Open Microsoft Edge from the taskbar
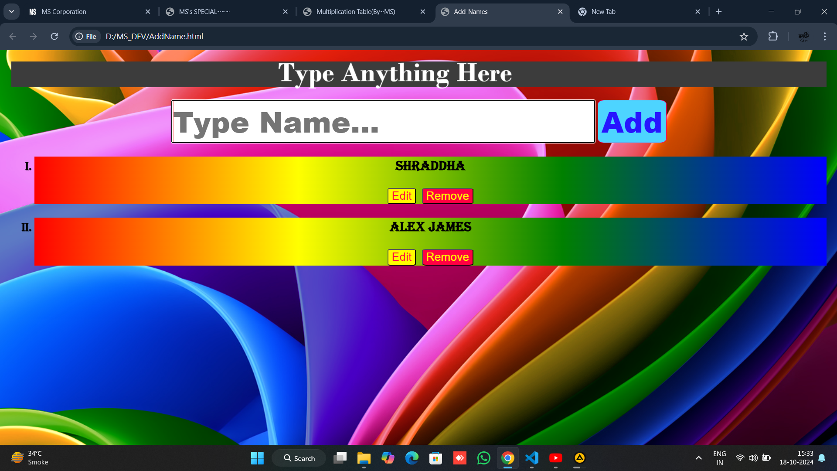The width and height of the screenshot is (837, 471). pyautogui.click(x=412, y=458)
